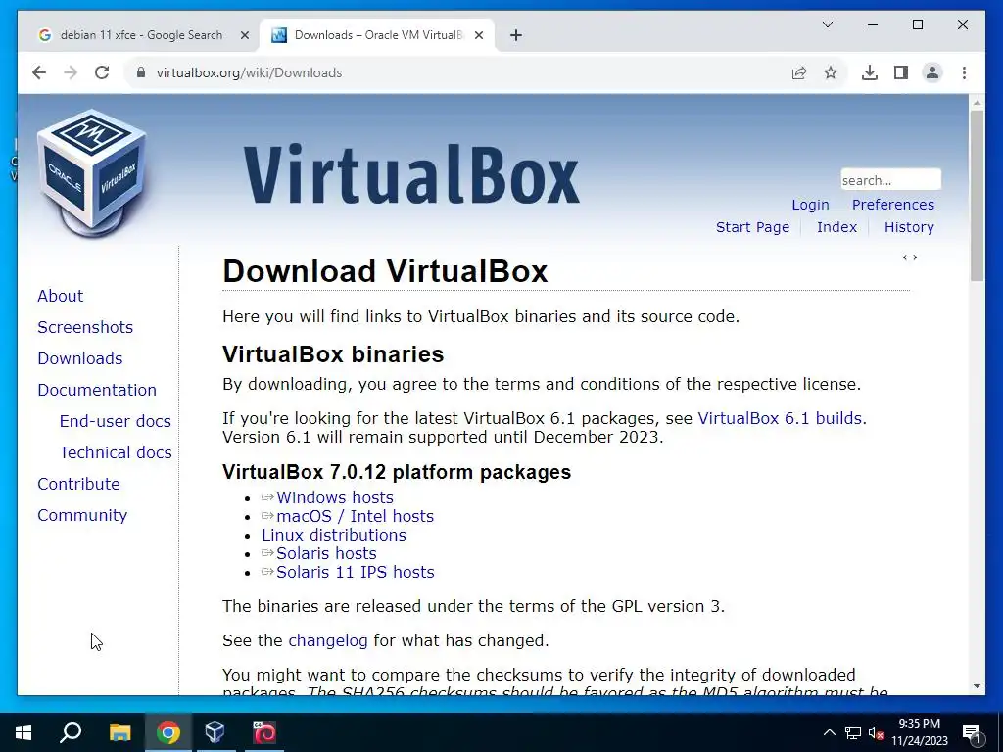Open Documentation in the sidebar
The width and height of the screenshot is (1003, 752).
click(97, 390)
